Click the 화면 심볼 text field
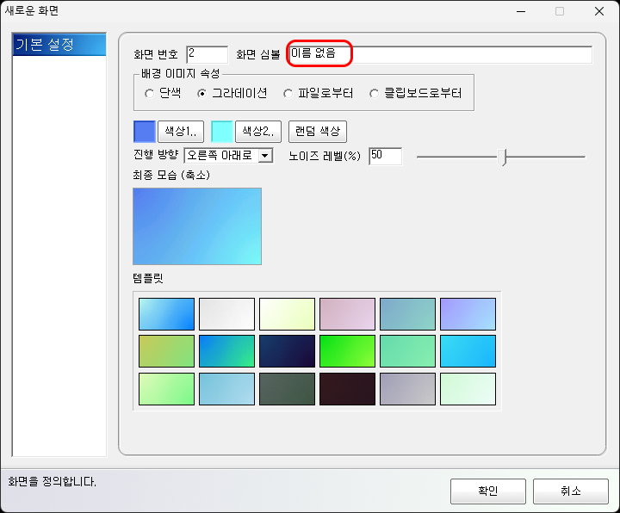This screenshot has height=513, width=620. coord(439,55)
